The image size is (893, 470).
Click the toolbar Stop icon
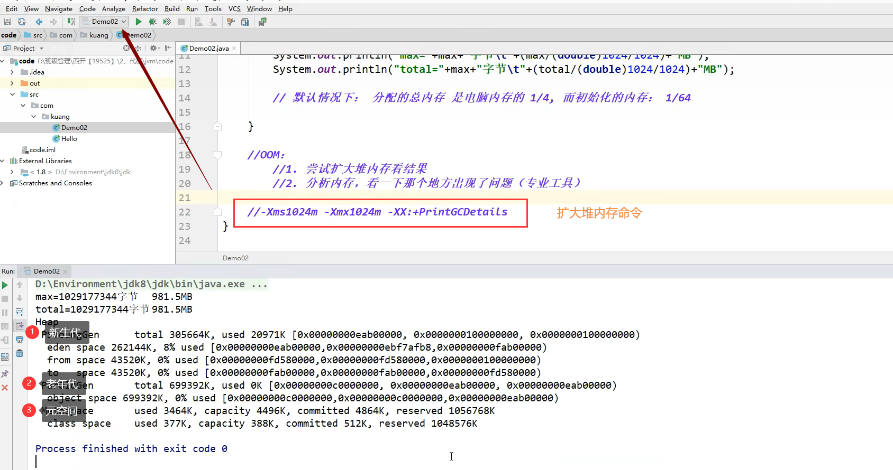pyautogui.click(x=181, y=22)
